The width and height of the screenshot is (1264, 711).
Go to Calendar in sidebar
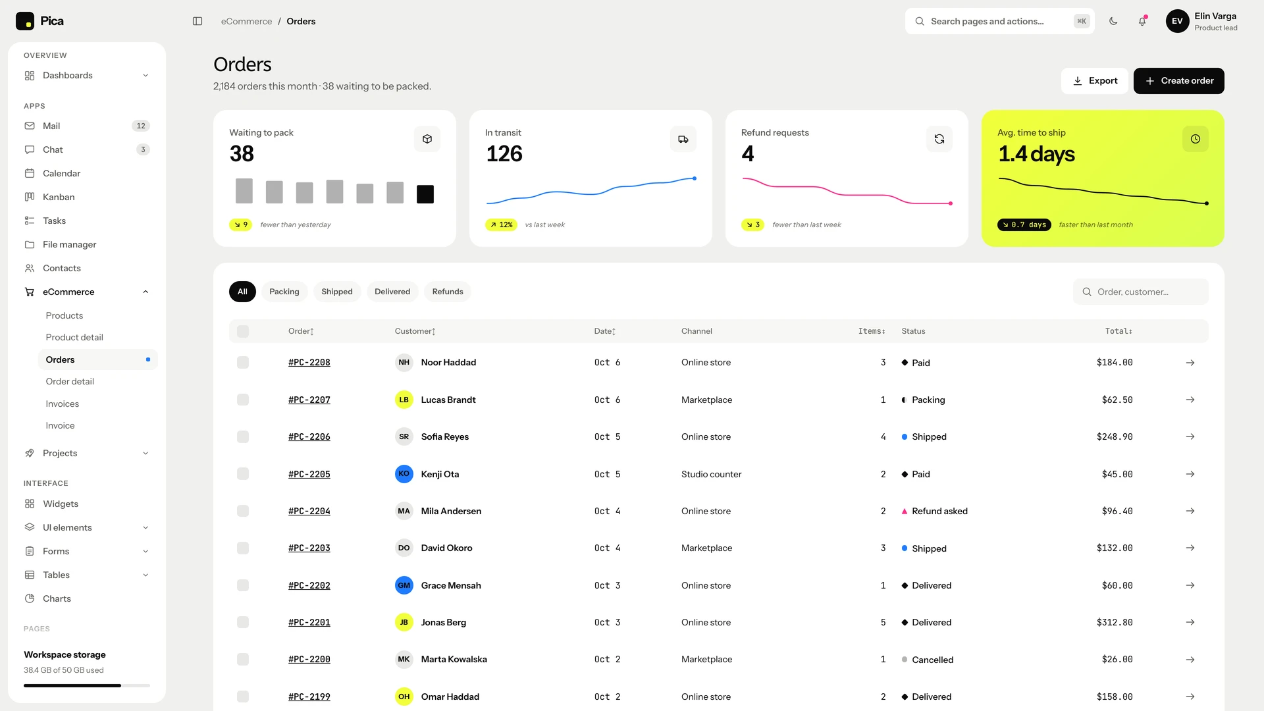click(87, 173)
